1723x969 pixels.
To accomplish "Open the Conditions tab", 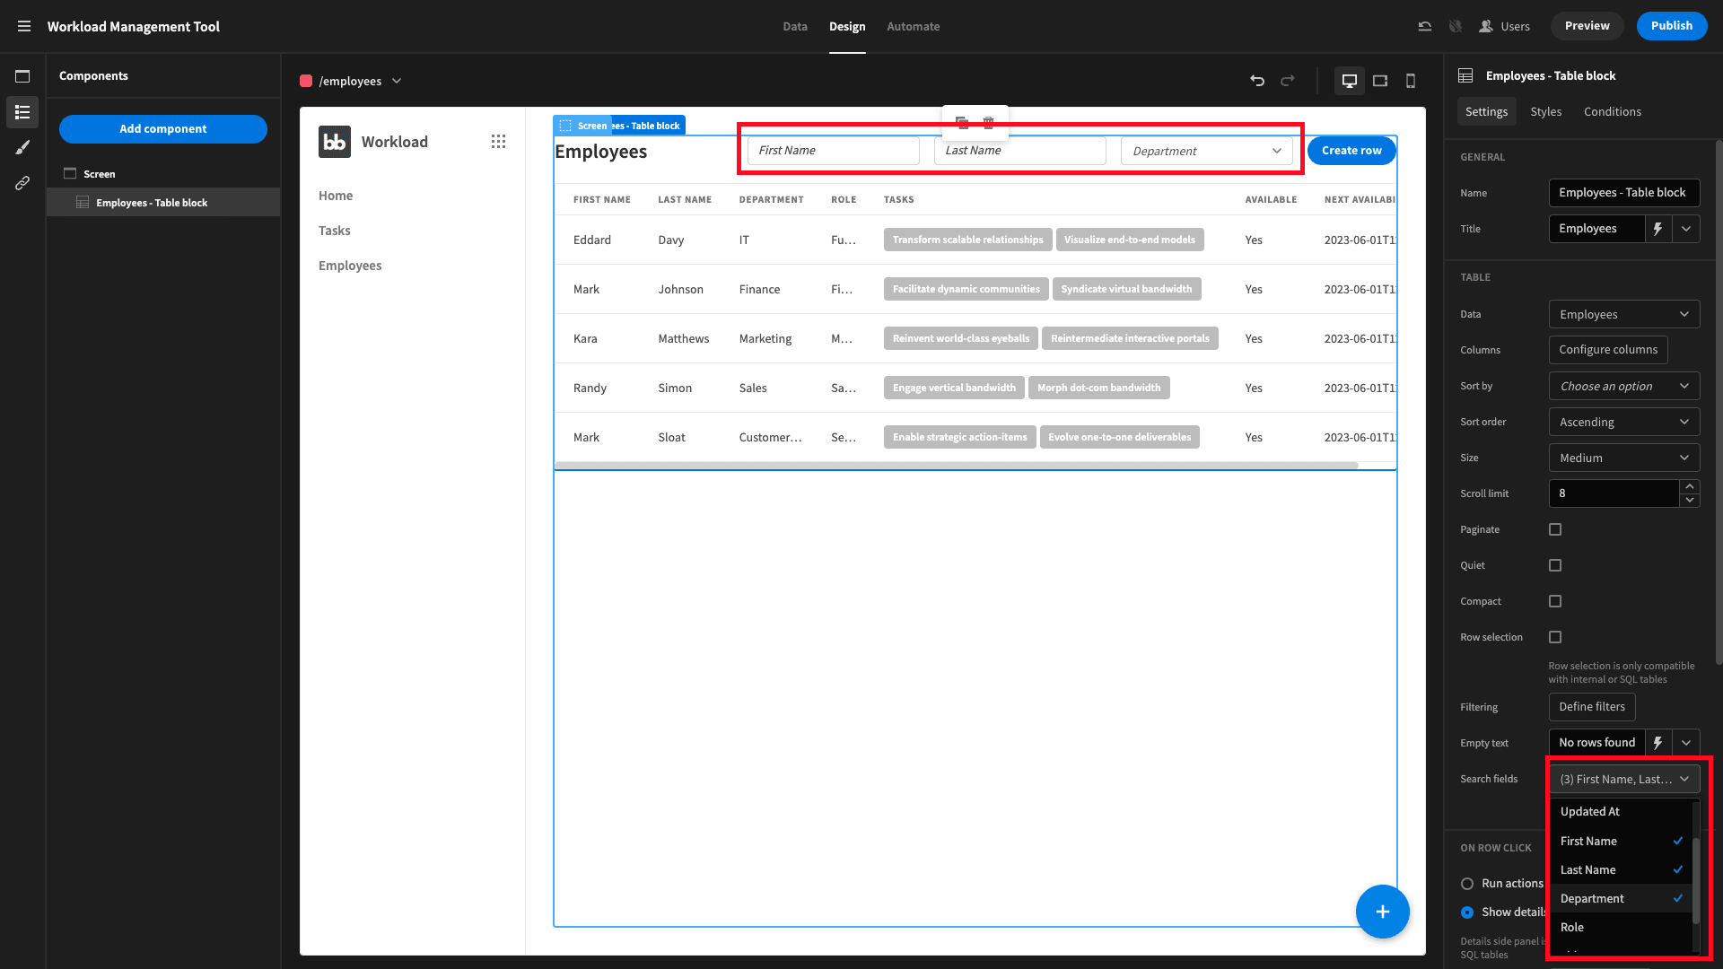I will 1612,111.
